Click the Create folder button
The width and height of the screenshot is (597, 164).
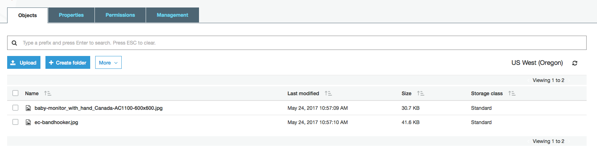[x=68, y=63]
